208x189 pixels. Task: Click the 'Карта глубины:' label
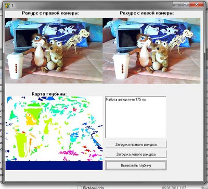tap(49, 94)
